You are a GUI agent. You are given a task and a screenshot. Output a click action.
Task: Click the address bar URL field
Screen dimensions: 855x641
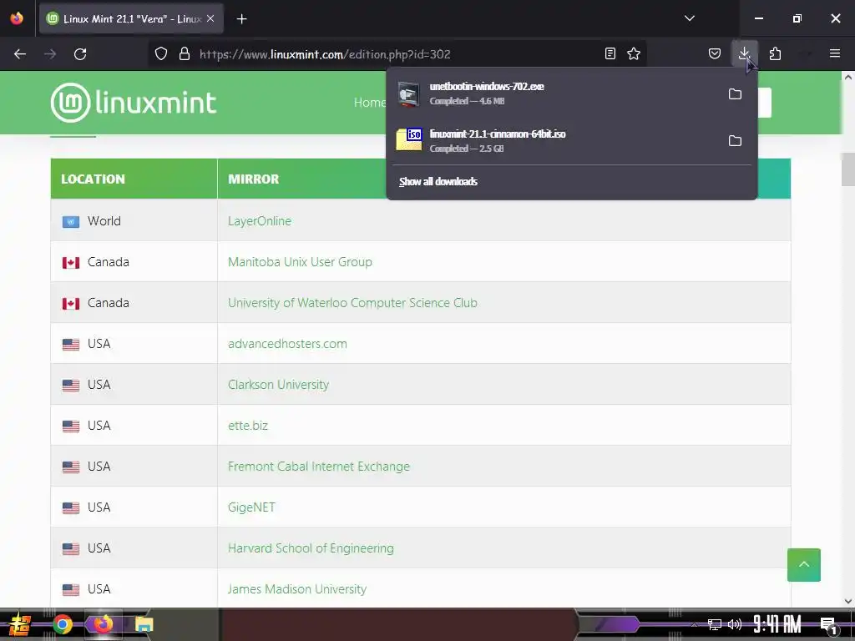pos(398,54)
